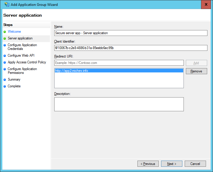
Task: Remove the selected redirect URI
Action: click(196, 71)
